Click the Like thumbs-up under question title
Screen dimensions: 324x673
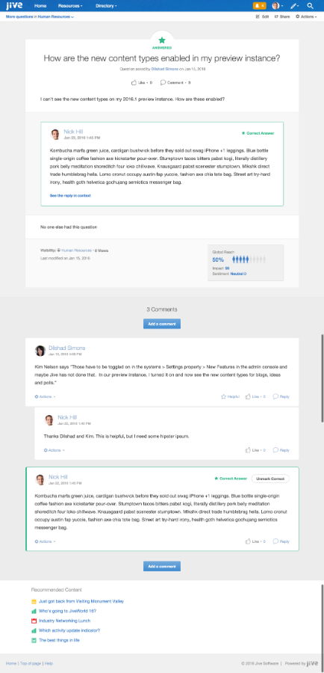[134, 82]
